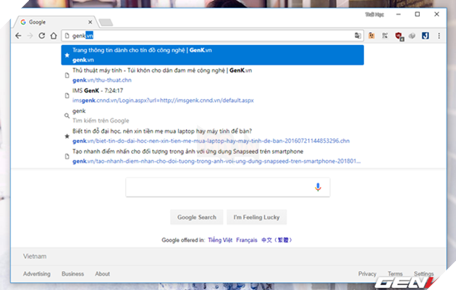Viewport: 456px width, 290px height.
Task: Open the QR code extension icon
Action: [x=385, y=36]
